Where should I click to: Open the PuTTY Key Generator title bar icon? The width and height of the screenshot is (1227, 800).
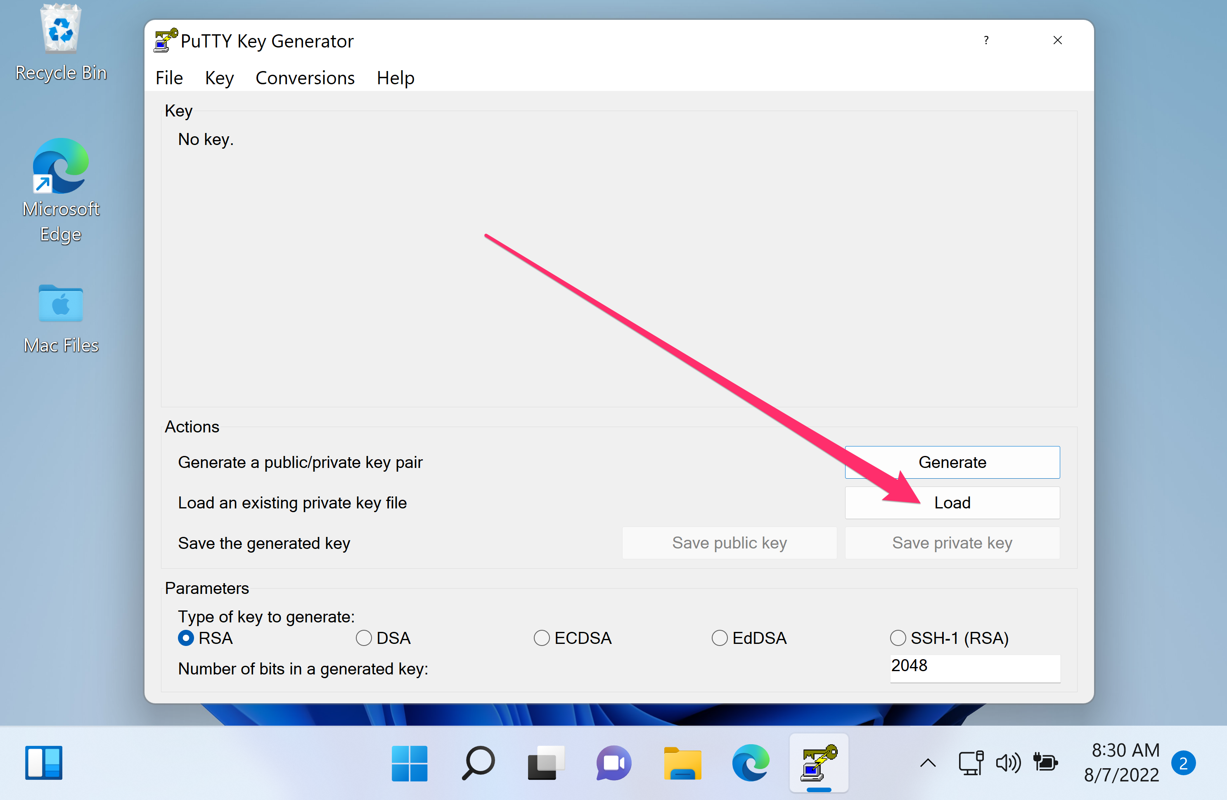[x=166, y=41]
